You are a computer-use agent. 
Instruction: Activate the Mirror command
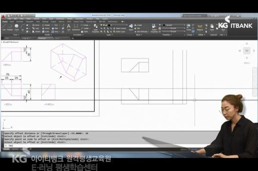tap(46, 28)
